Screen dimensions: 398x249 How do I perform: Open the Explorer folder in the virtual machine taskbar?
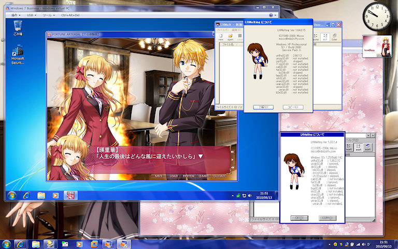41,196
